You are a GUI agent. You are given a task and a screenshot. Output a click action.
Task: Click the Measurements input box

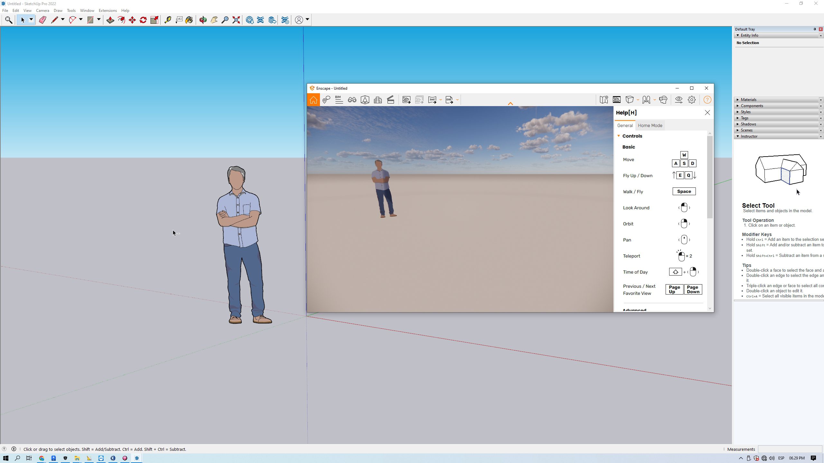[790, 449]
